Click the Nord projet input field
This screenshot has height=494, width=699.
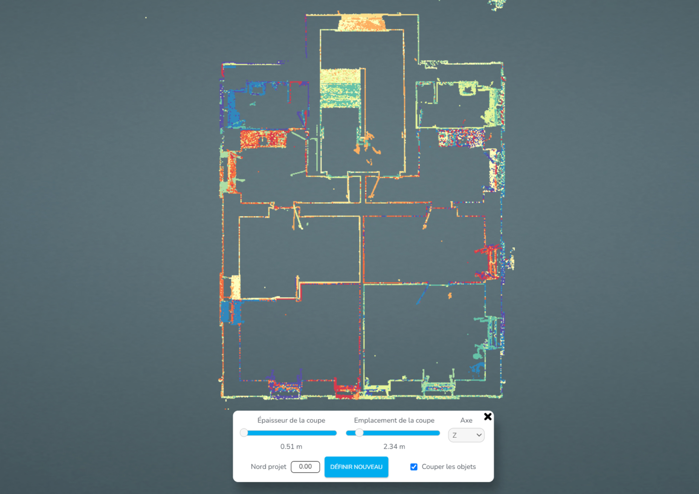coord(305,467)
